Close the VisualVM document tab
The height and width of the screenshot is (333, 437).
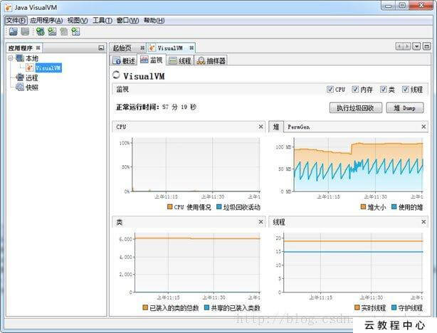[191, 48]
